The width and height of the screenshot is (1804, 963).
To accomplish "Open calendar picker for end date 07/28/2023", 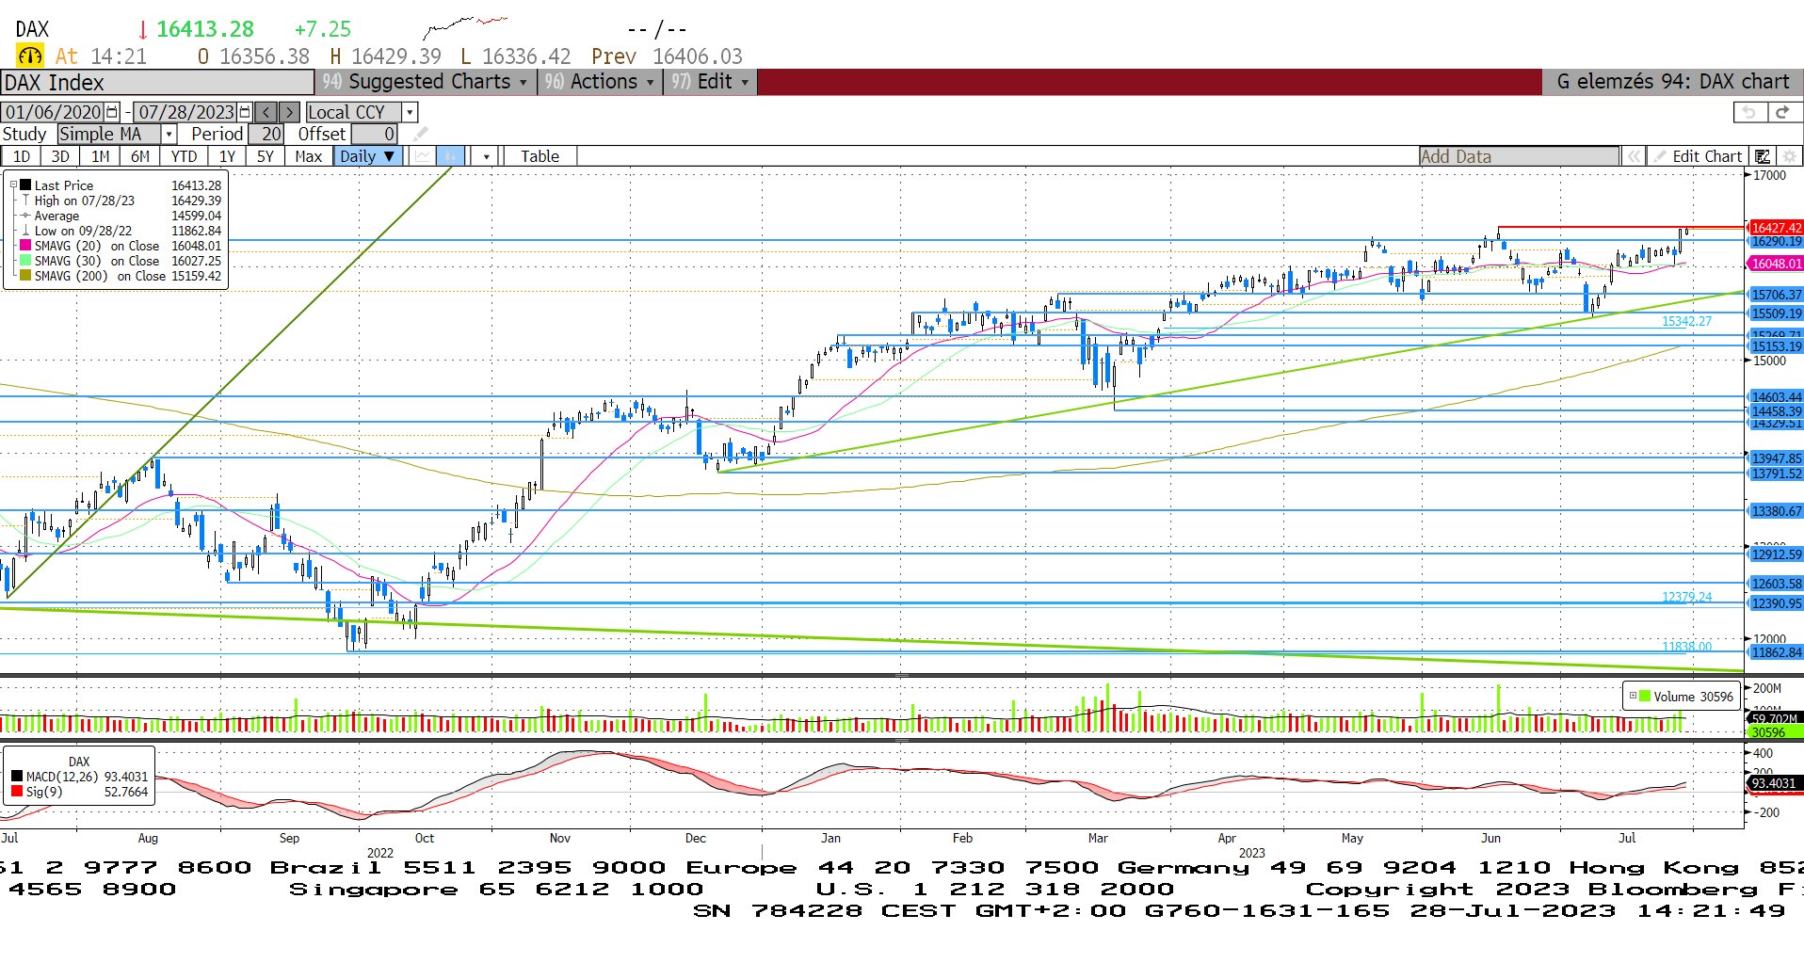I will coord(245,112).
